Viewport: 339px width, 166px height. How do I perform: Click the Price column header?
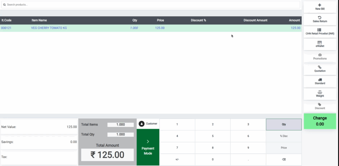161,20
